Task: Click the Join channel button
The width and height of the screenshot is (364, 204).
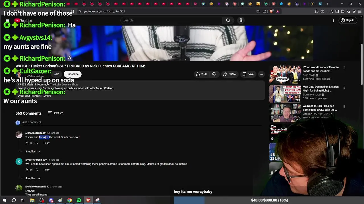Action: tap(57, 74)
